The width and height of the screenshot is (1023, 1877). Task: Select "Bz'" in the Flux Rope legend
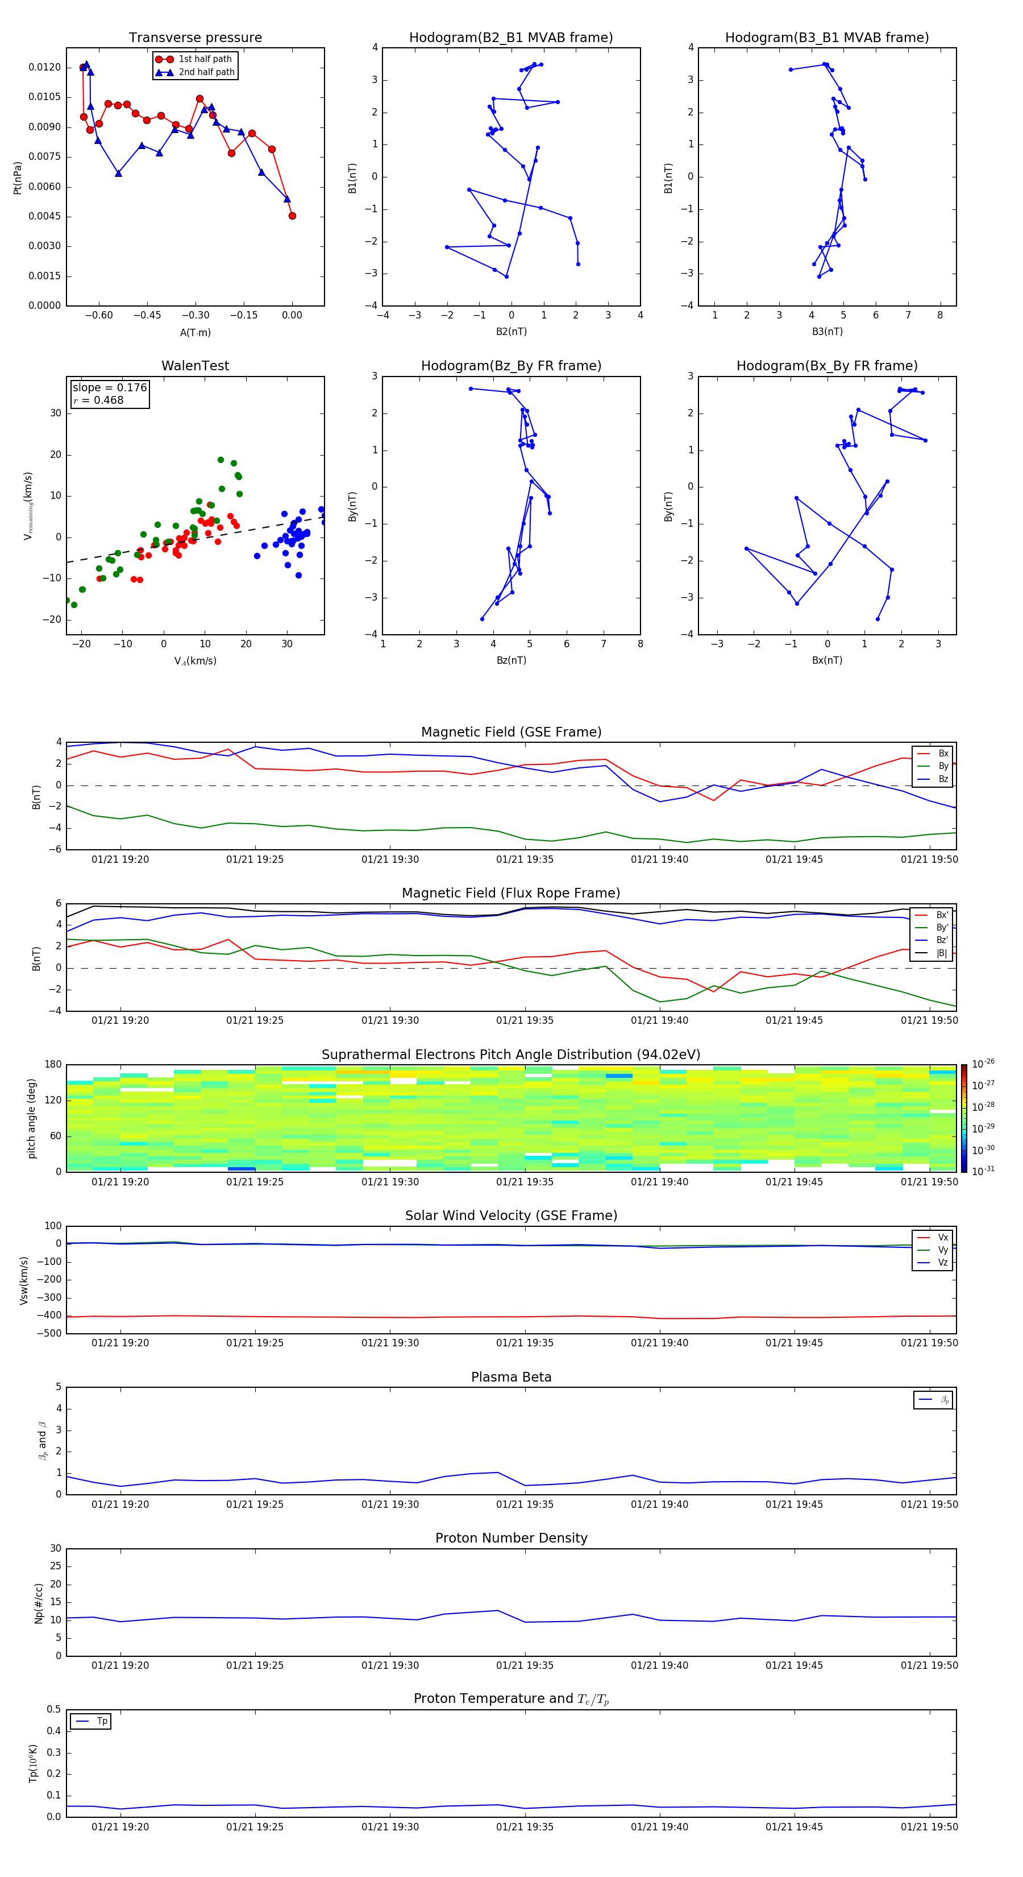click(932, 941)
